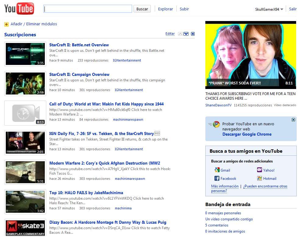
Task: Click the HD badge on IGN Daily Fix
Action: point(157,133)
